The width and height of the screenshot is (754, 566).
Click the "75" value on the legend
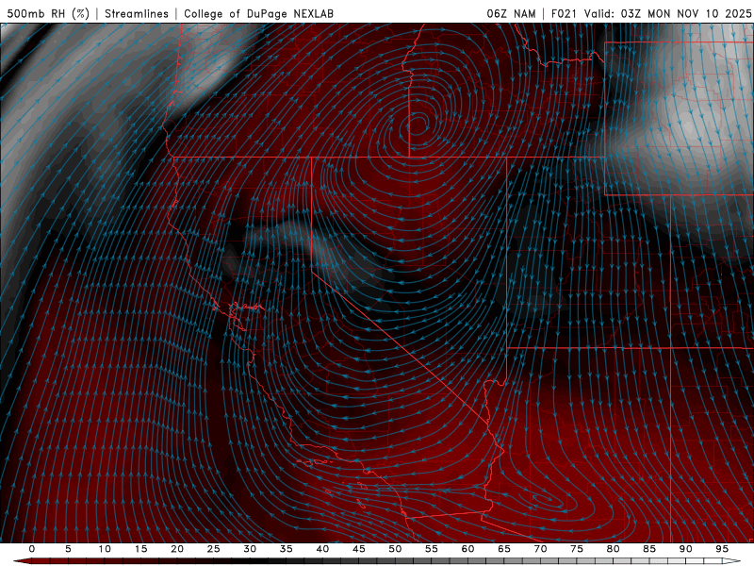click(577, 549)
